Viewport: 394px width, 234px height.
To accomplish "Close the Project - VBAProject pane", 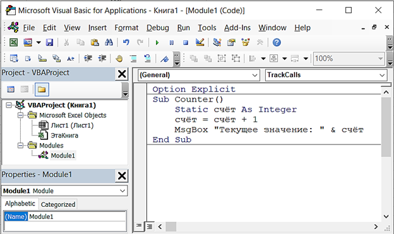I will point(122,74).
